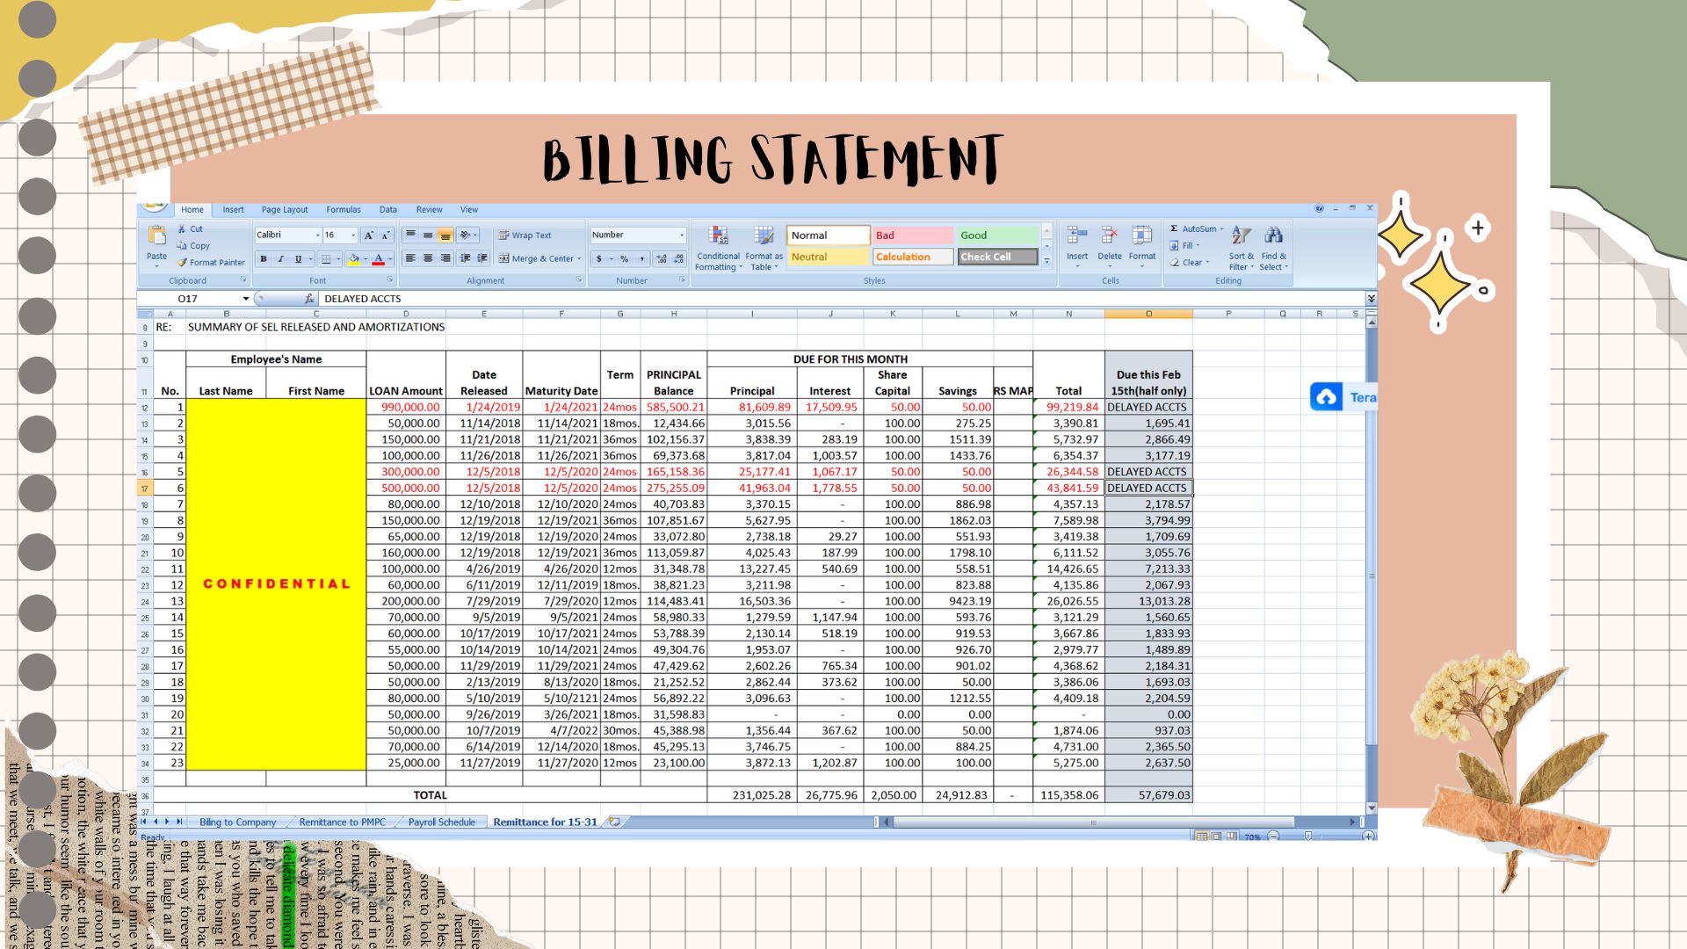1687x949 pixels.
Task: Open the Calibri font name dropdown
Action: tap(317, 235)
